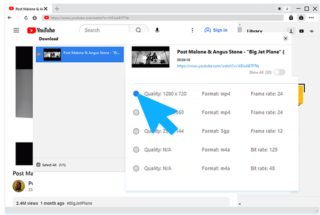Click the Sign in button
Viewport: 320px width, 215px height.
tap(216, 30)
